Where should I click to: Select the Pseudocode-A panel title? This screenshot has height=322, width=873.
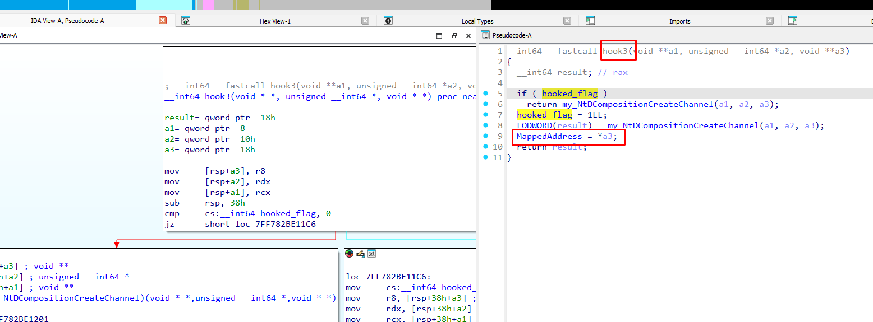[x=512, y=35]
